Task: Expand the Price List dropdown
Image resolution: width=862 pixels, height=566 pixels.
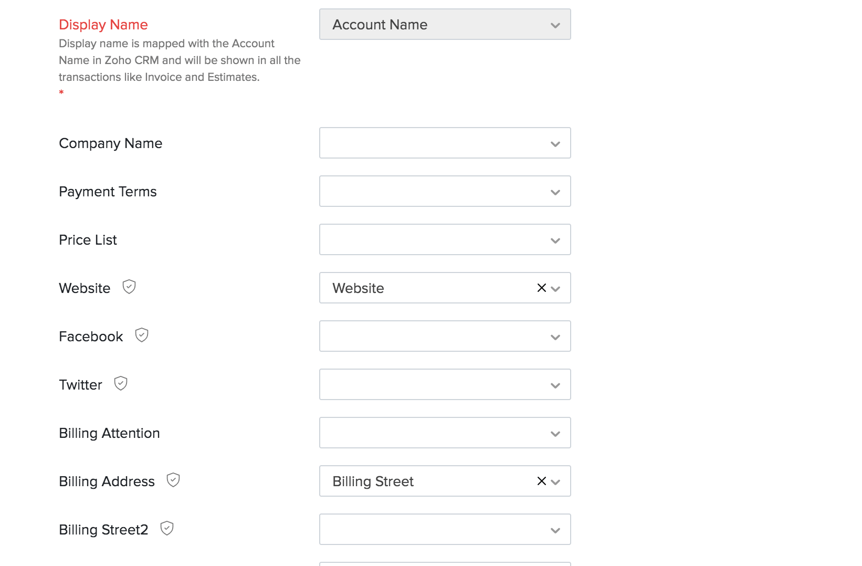Action: [445, 239]
